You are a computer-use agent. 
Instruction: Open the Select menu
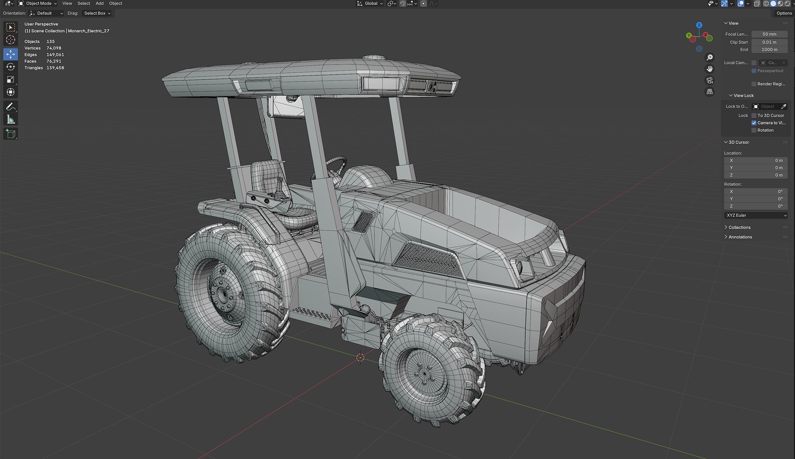(x=84, y=4)
